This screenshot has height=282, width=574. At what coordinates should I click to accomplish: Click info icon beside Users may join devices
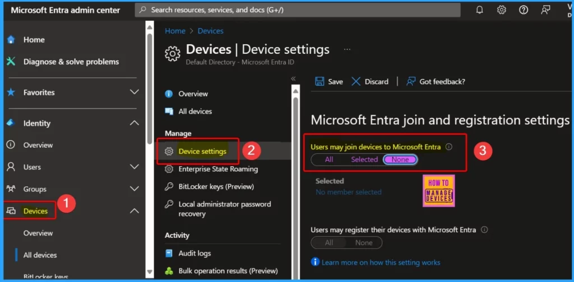[x=449, y=147]
